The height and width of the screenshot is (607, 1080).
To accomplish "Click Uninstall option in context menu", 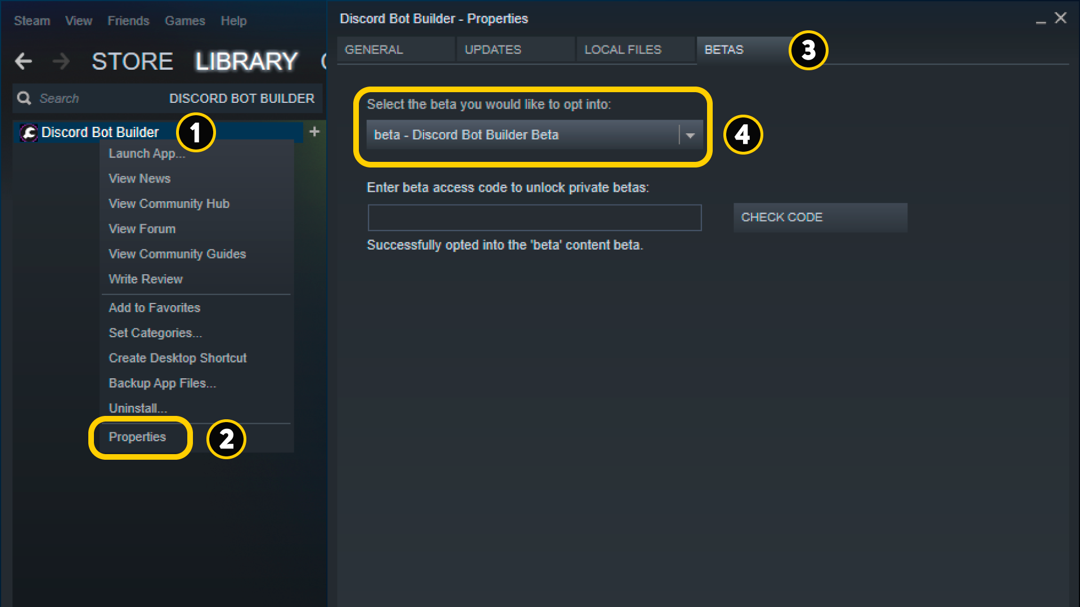I will (x=136, y=407).
